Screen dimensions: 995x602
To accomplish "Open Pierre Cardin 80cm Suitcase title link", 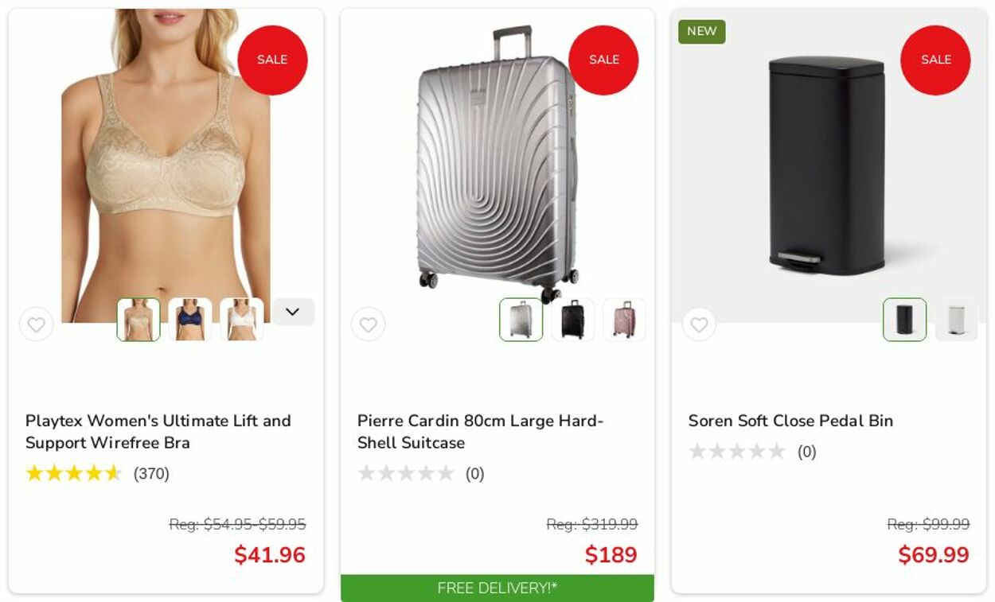I will 481,432.
